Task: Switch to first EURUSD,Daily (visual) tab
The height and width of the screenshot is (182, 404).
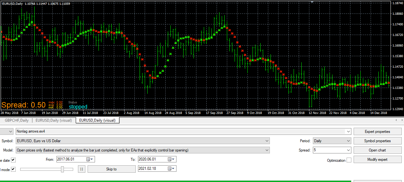Action: [54, 120]
